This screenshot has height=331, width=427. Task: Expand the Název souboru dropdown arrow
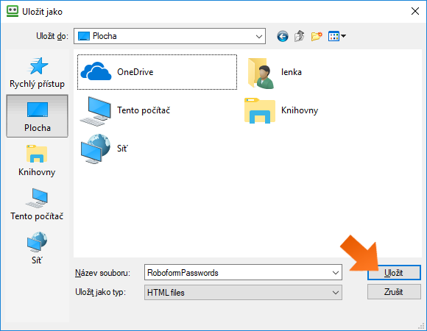click(x=336, y=273)
